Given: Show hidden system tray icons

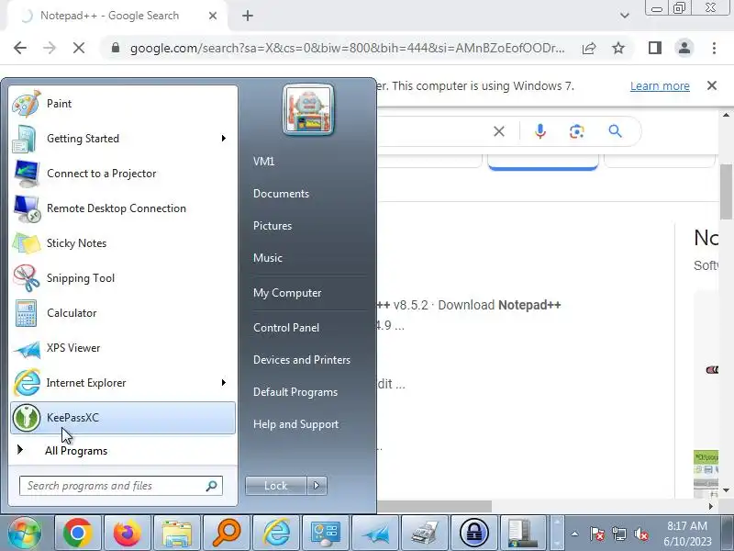Looking at the screenshot, I should [575, 534].
